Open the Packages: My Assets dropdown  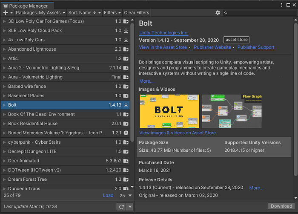tap(41, 13)
